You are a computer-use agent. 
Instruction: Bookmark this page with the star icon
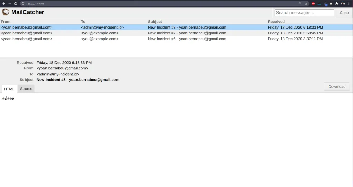click(x=306, y=3)
